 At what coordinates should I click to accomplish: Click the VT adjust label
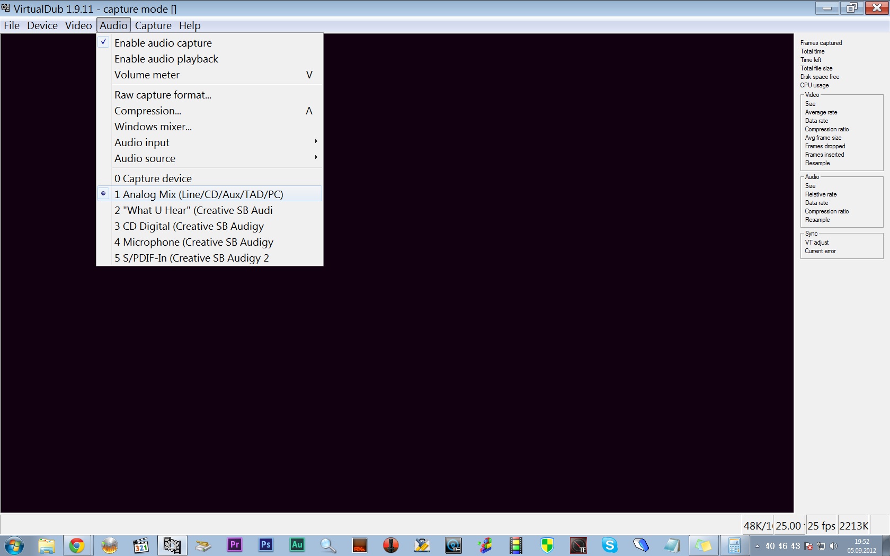tap(816, 243)
